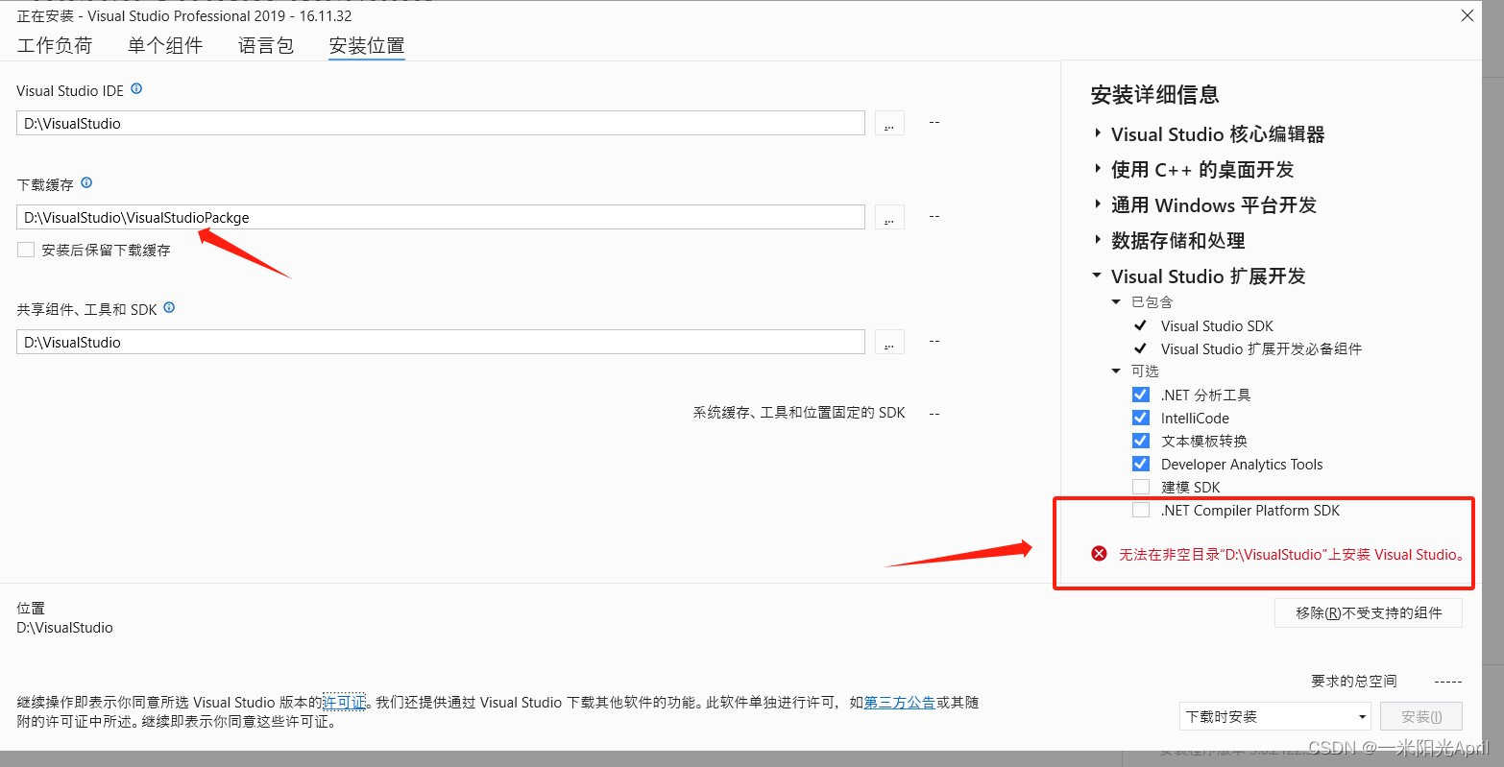
Task: Expand 数据存储和处理 node
Action: point(1098,240)
